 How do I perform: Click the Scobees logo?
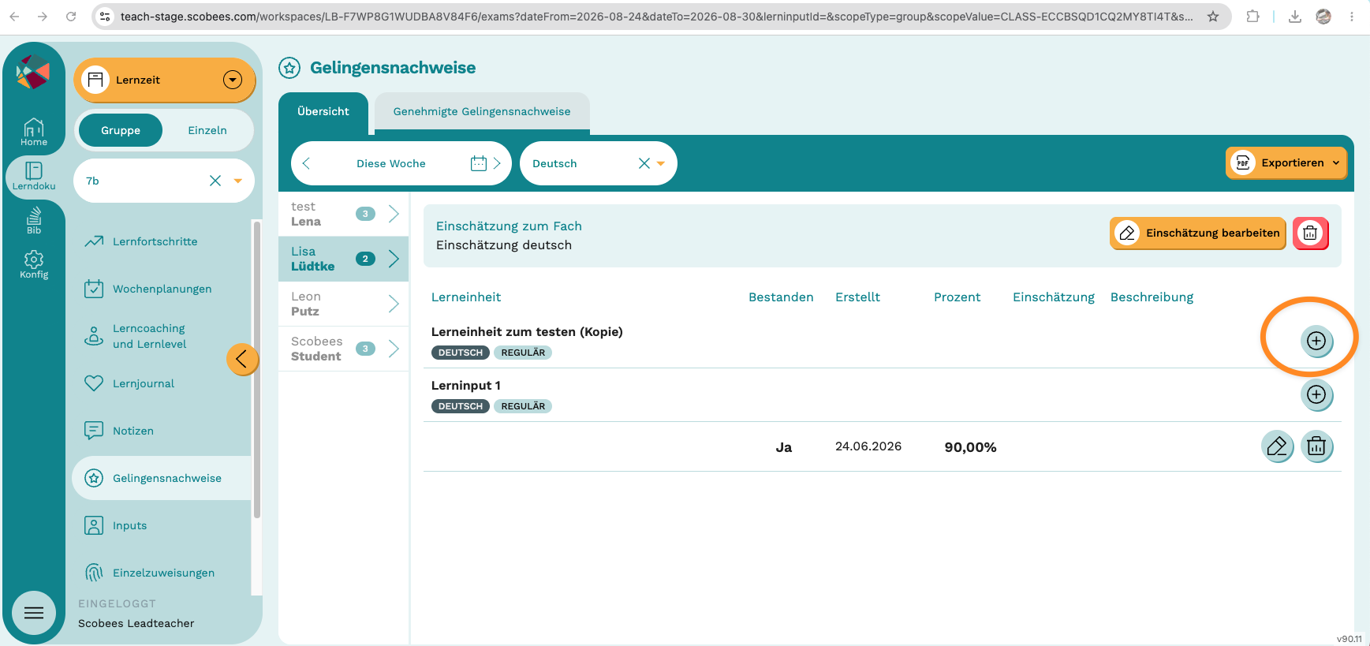click(33, 73)
